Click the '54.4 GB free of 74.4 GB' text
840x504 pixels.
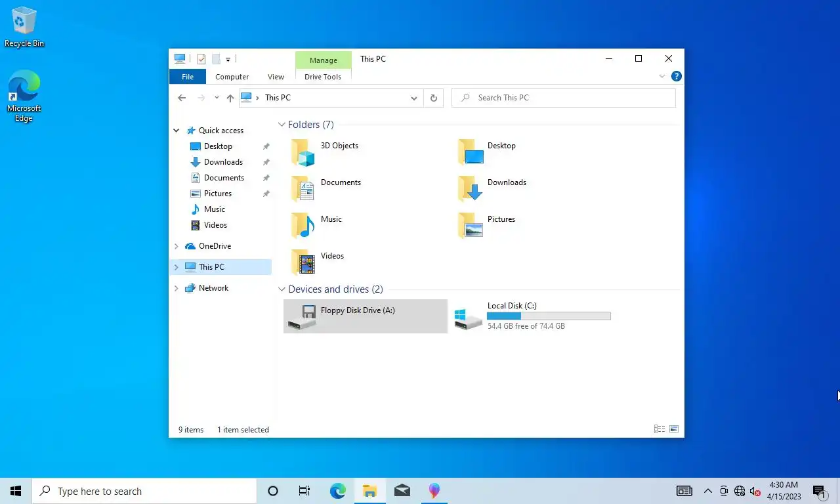(526, 326)
